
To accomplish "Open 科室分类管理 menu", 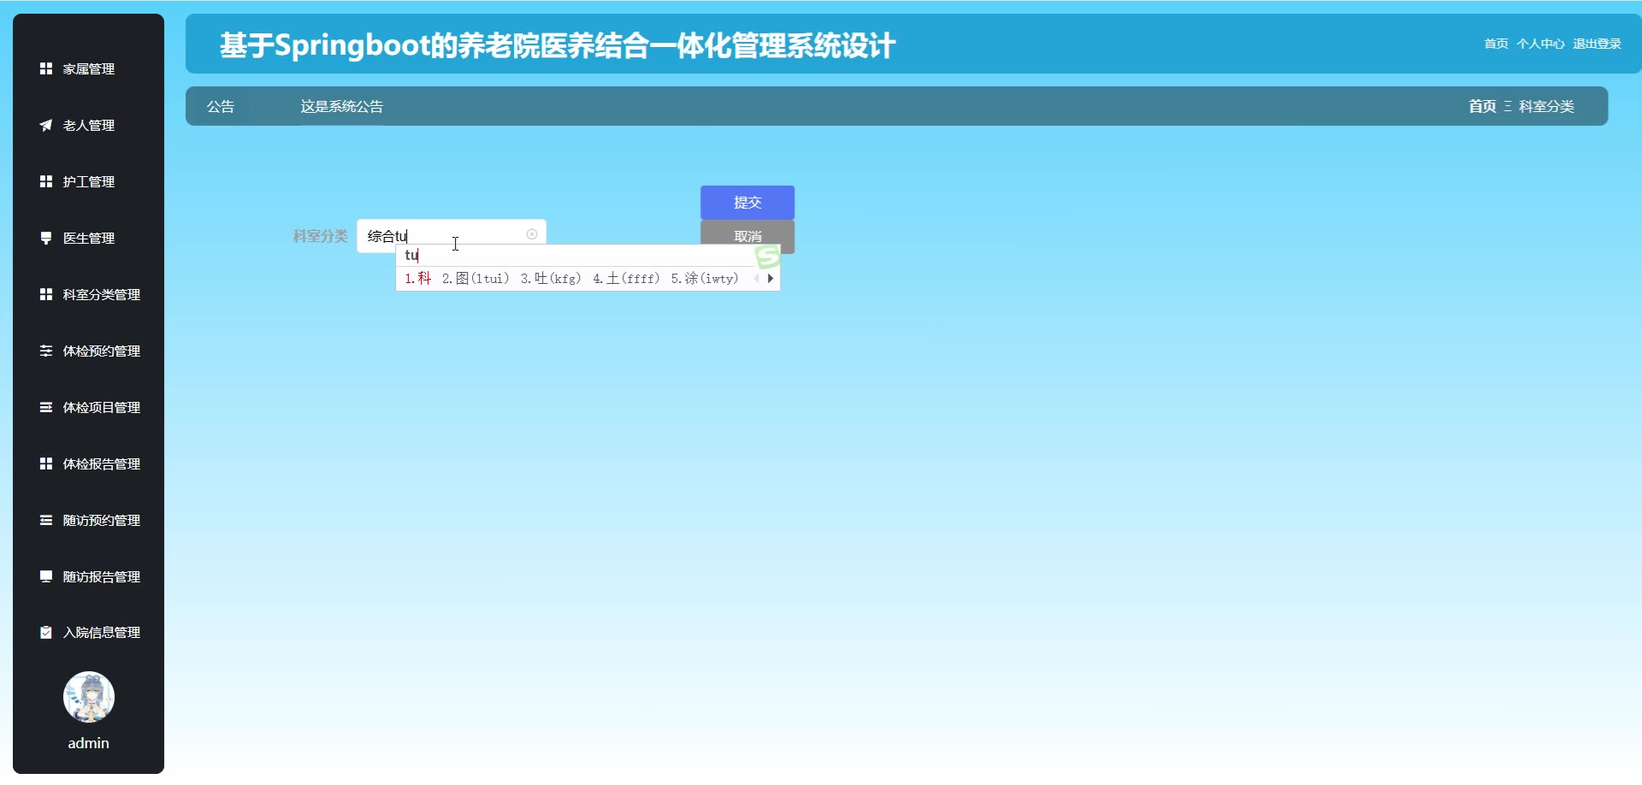I will (x=89, y=294).
